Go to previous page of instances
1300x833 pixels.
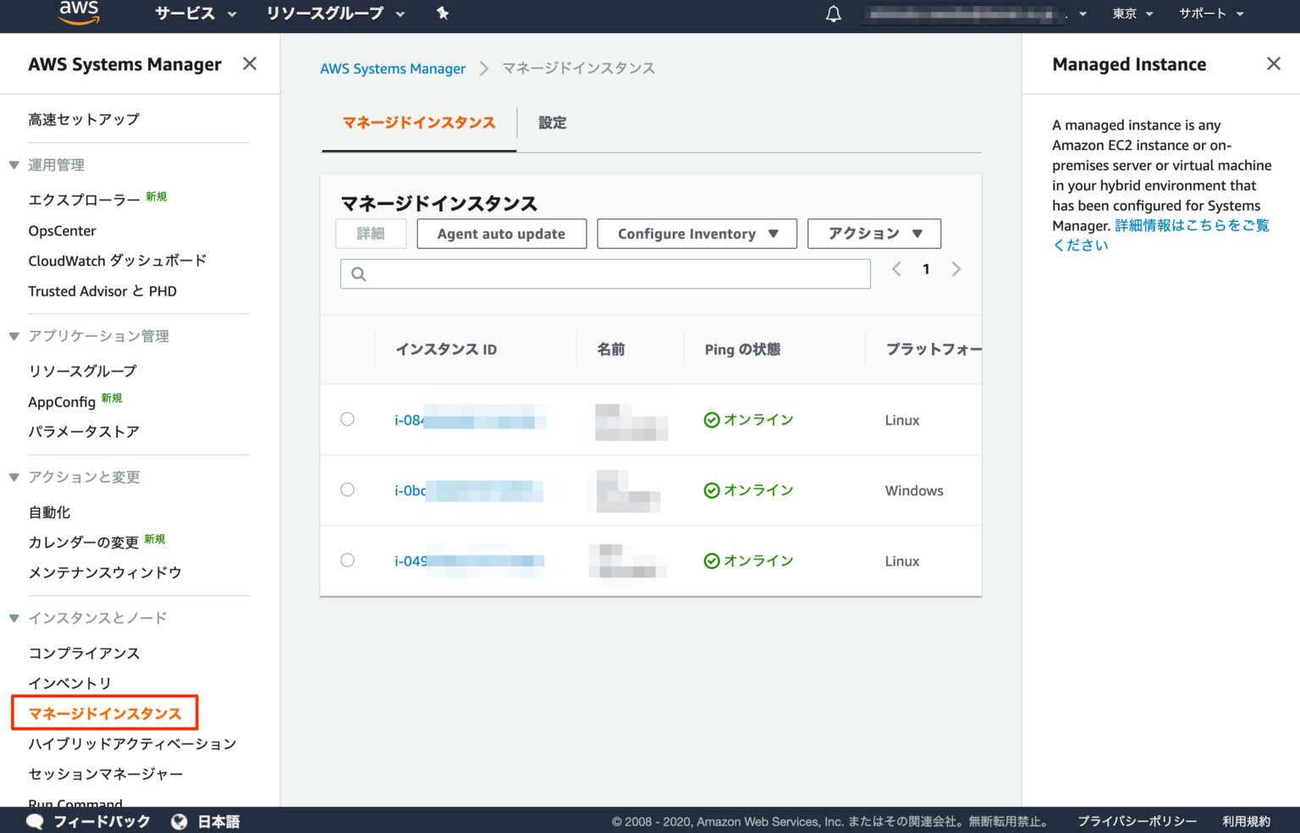[x=896, y=269]
